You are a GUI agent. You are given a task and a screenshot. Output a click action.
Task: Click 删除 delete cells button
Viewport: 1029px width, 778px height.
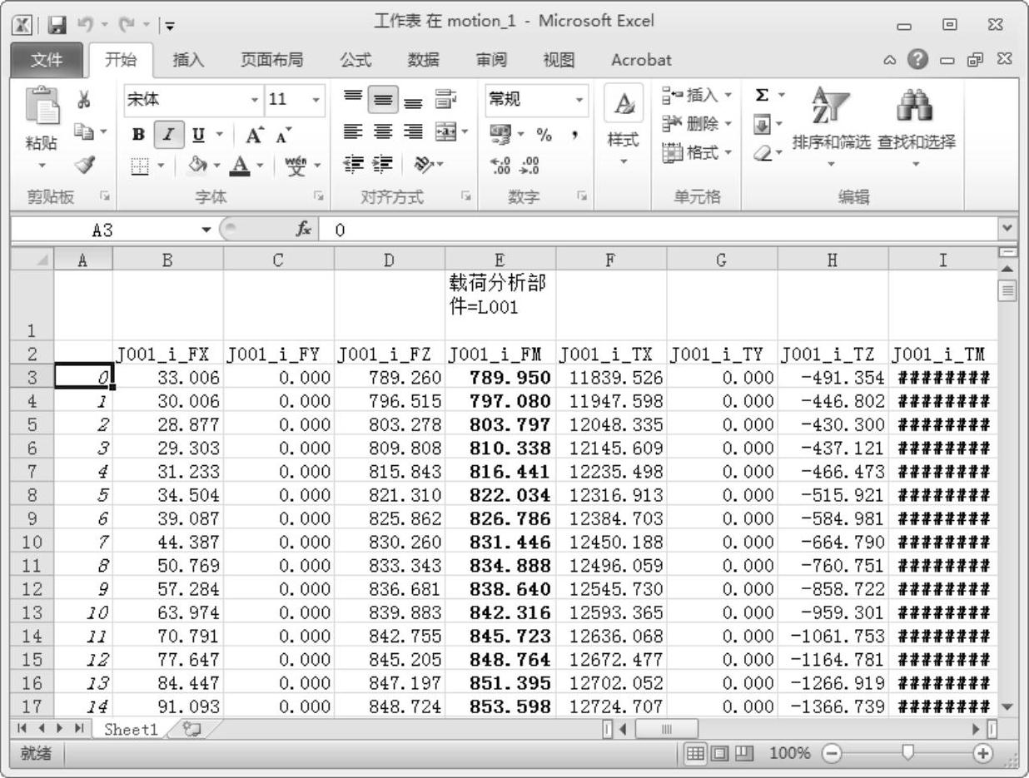coord(697,125)
